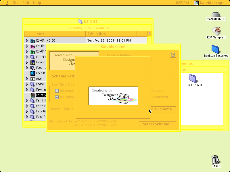Select the Face 1 item icon
230x172 pixels.
point(32,68)
